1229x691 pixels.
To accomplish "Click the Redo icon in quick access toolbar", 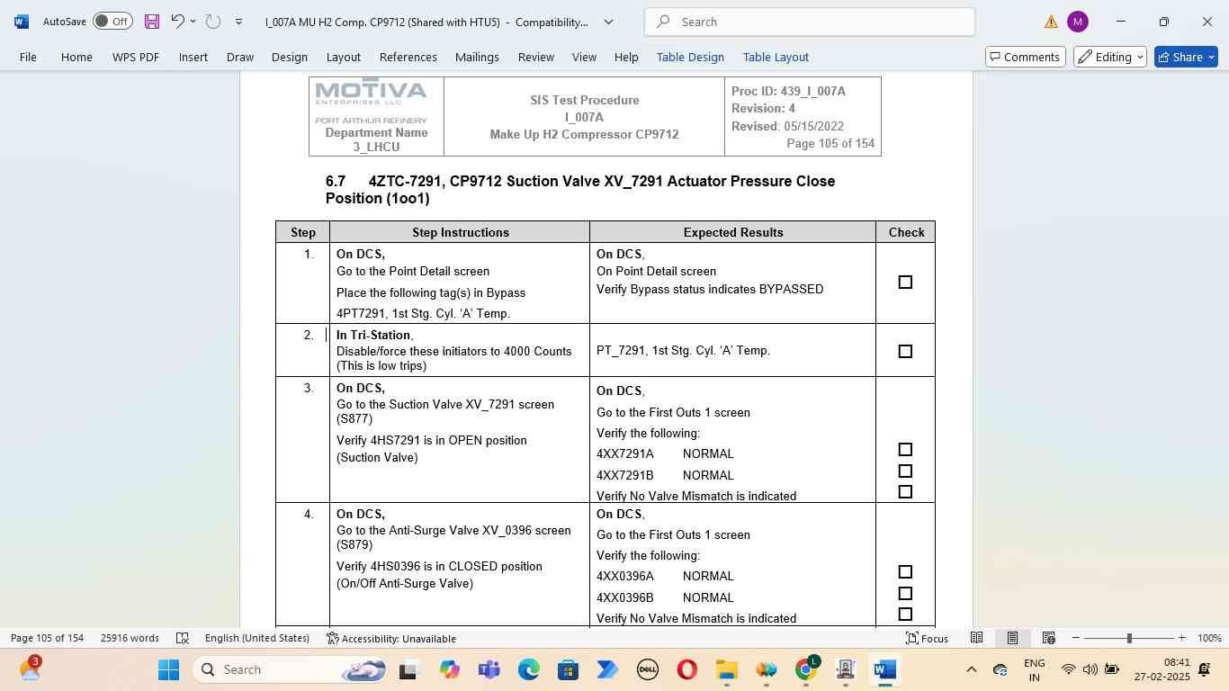I will [212, 22].
